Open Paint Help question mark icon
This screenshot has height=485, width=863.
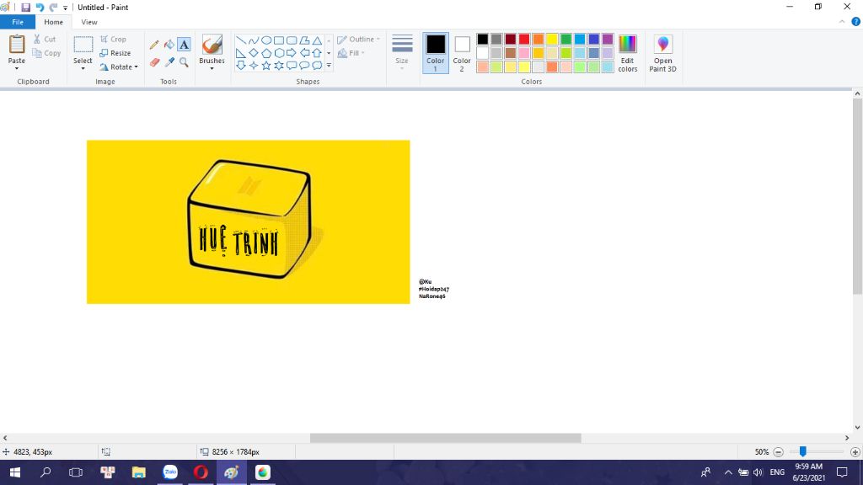tap(856, 22)
